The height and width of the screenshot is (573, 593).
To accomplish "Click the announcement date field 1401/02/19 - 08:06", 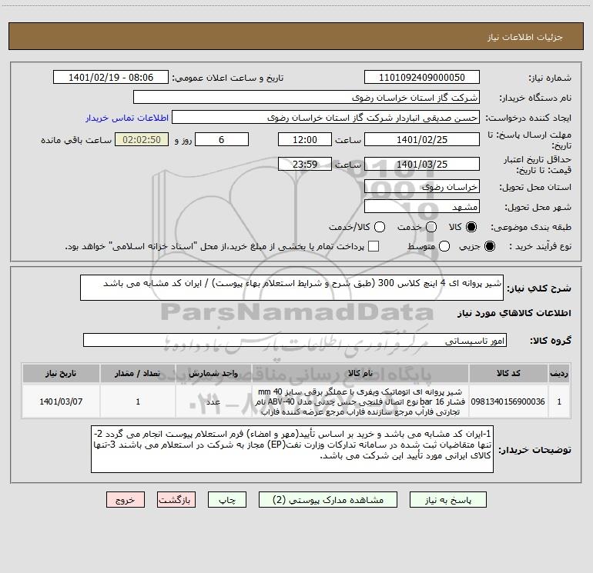I will [x=111, y=77].
